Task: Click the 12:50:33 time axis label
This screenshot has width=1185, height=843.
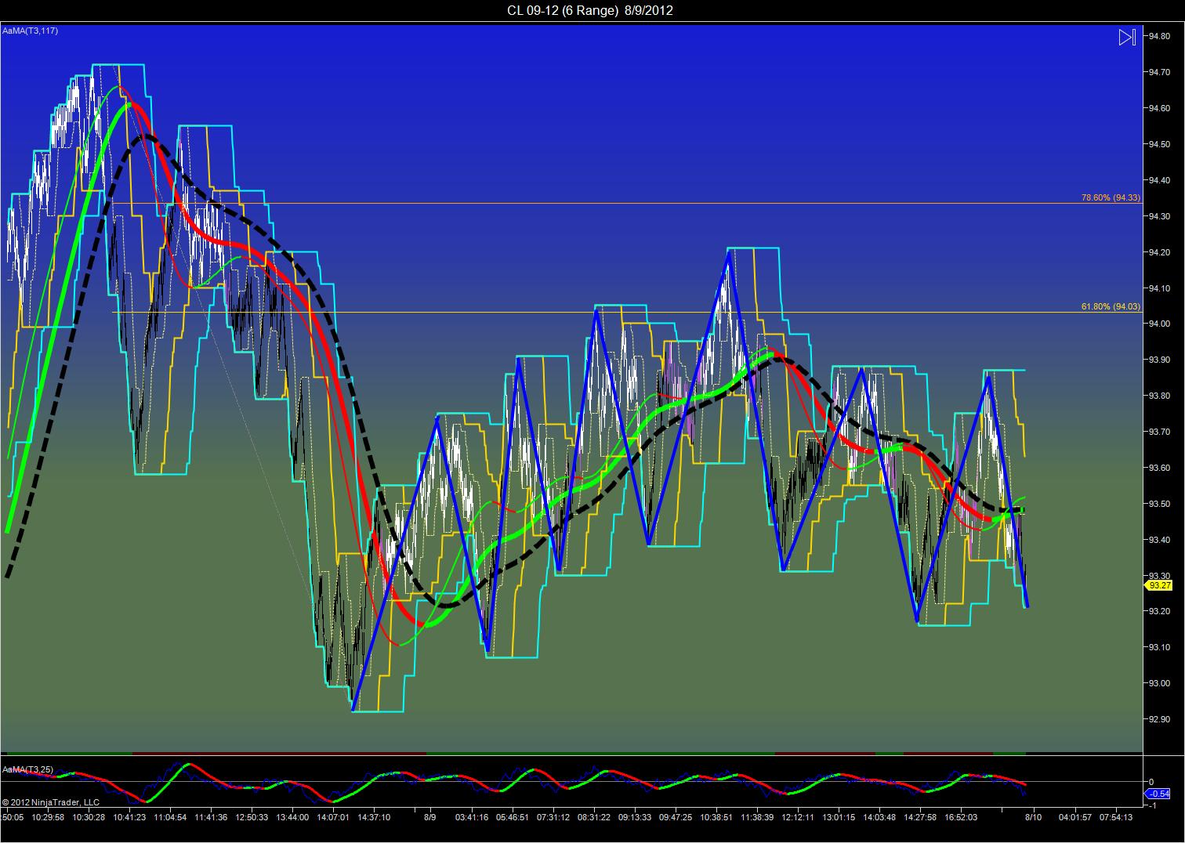Action: point(252,817)
